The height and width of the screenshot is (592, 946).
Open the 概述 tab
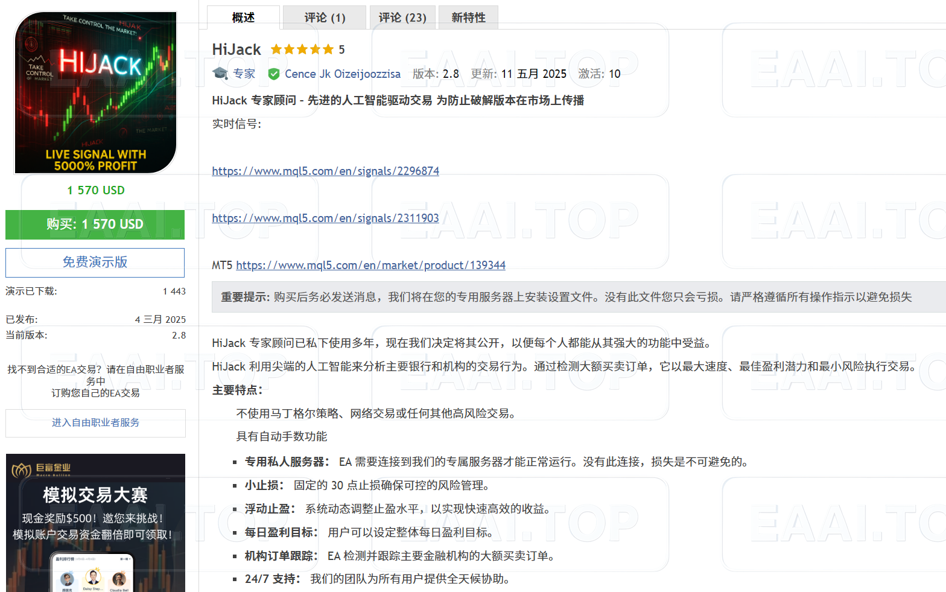[243, 18]
